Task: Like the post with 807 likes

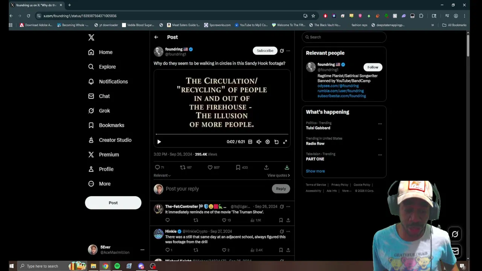Action: point(214,167)
